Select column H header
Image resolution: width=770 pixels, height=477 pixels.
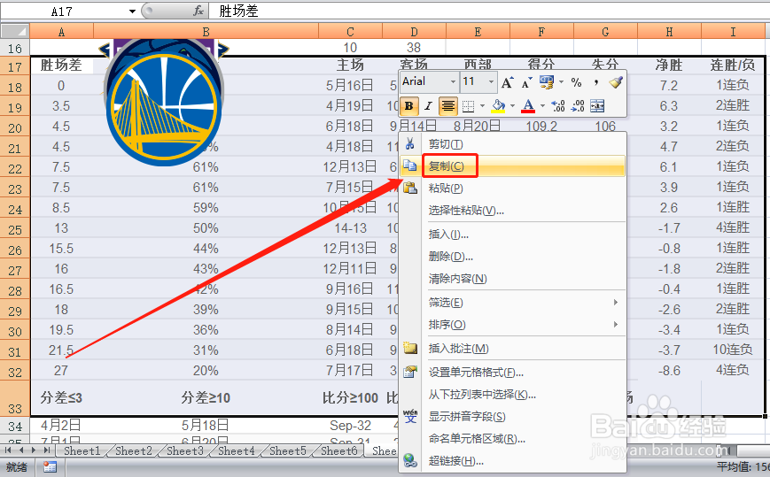point(669,32)
